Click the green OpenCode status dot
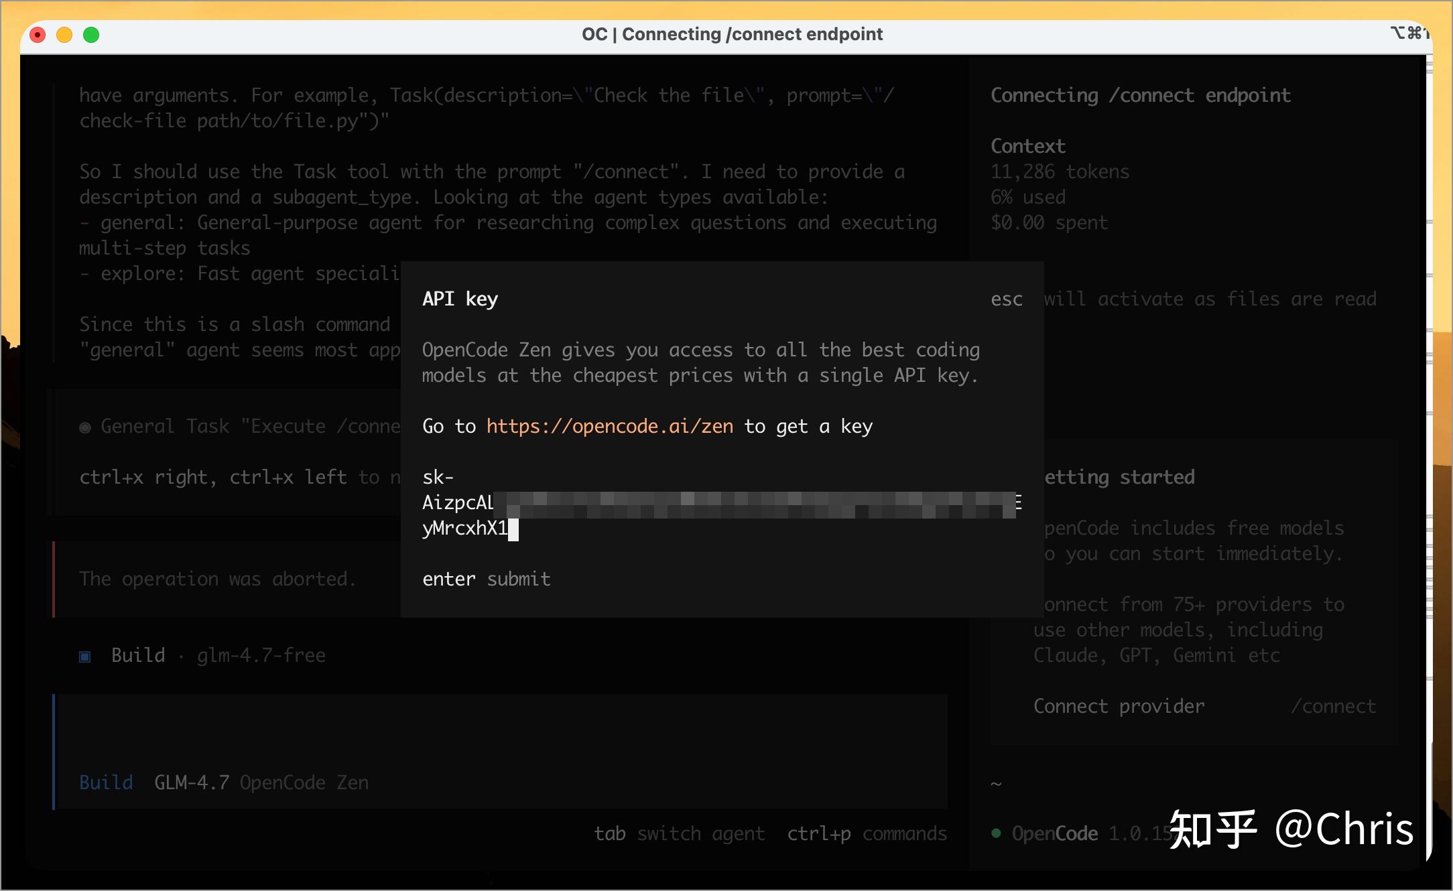This screenshot has width=1453, height=891. [x=996, y=833]
